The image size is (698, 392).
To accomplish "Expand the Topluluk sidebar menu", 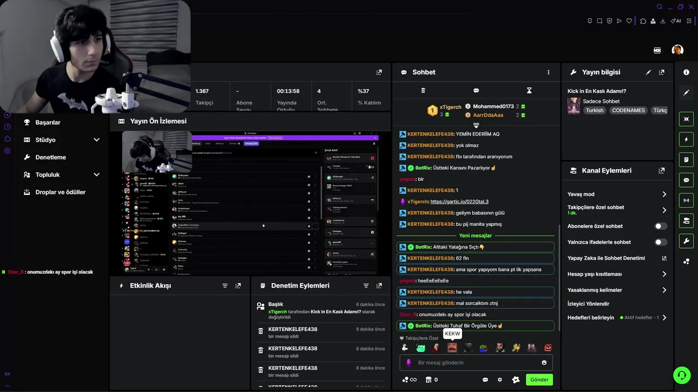I will (x=97, y=175).
